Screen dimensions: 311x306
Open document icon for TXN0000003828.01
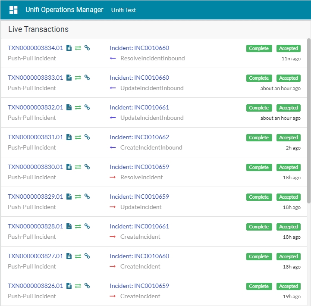tap(69, 226)
